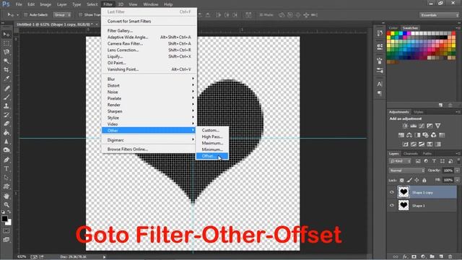Click the Shape 1 copy layer thumbnail

tap(404, 192)
